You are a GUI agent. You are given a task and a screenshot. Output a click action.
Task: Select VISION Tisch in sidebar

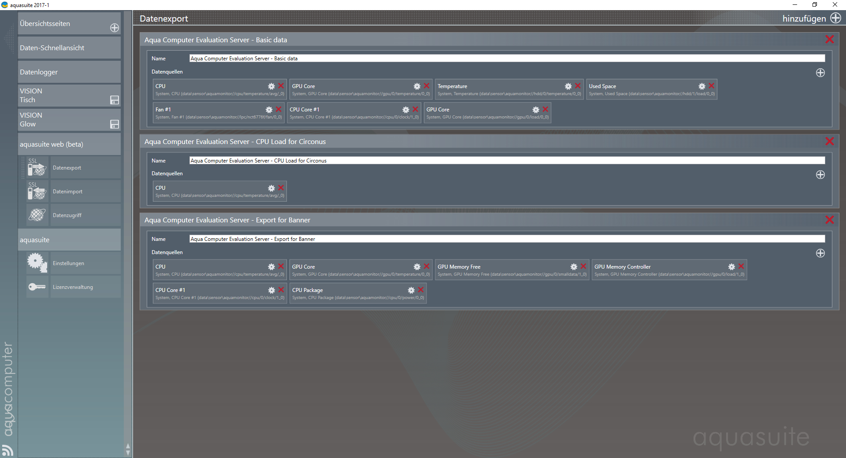point(69,96)
